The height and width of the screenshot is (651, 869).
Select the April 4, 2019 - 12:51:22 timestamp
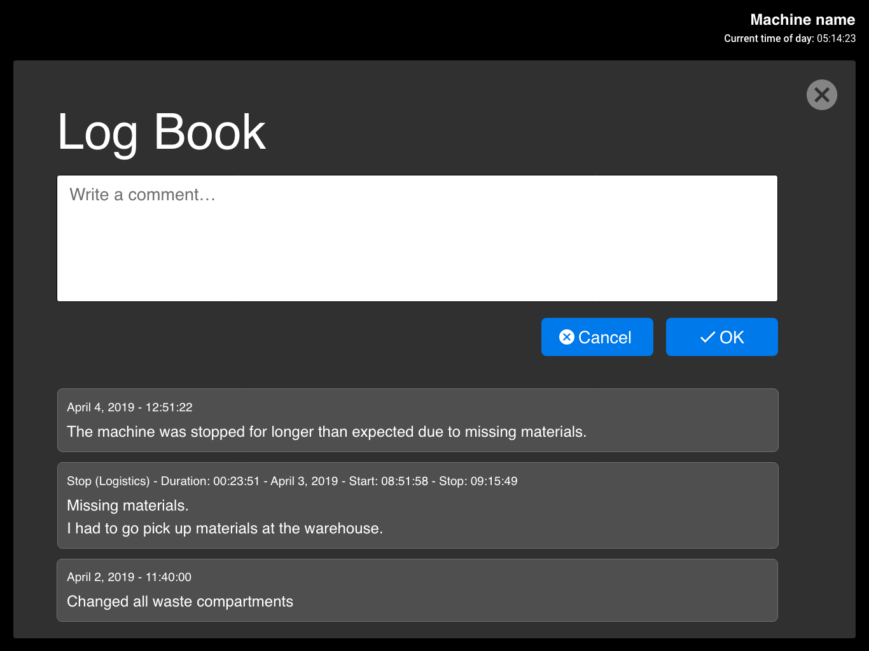point(130,408)
